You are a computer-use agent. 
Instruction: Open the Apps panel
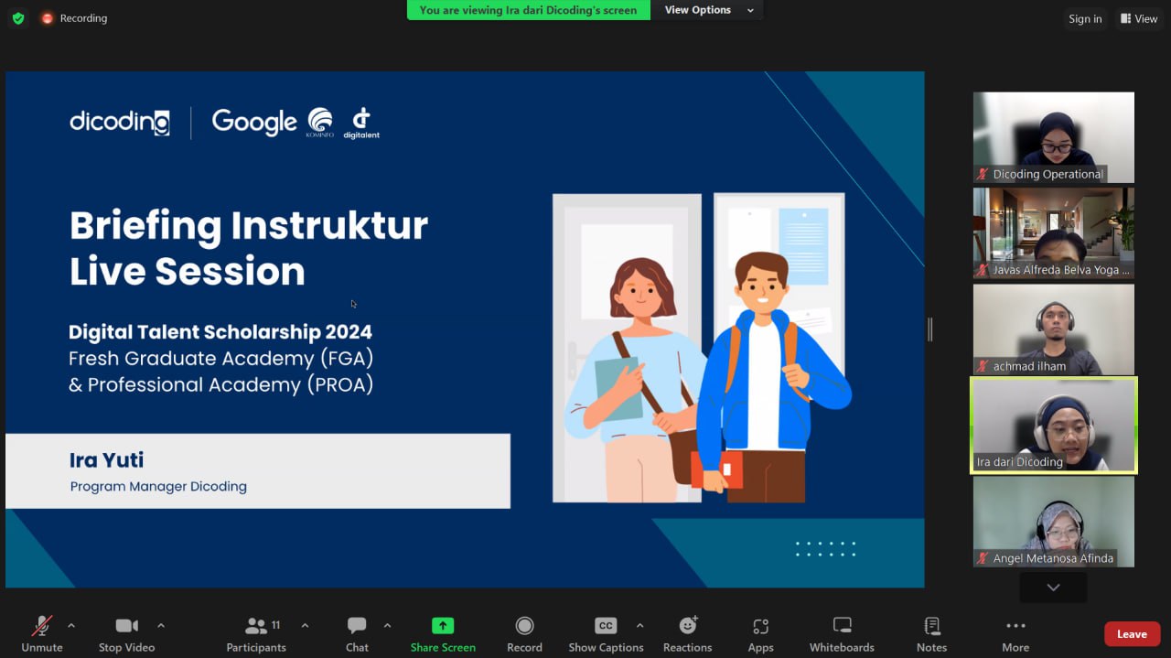point(760,634)
